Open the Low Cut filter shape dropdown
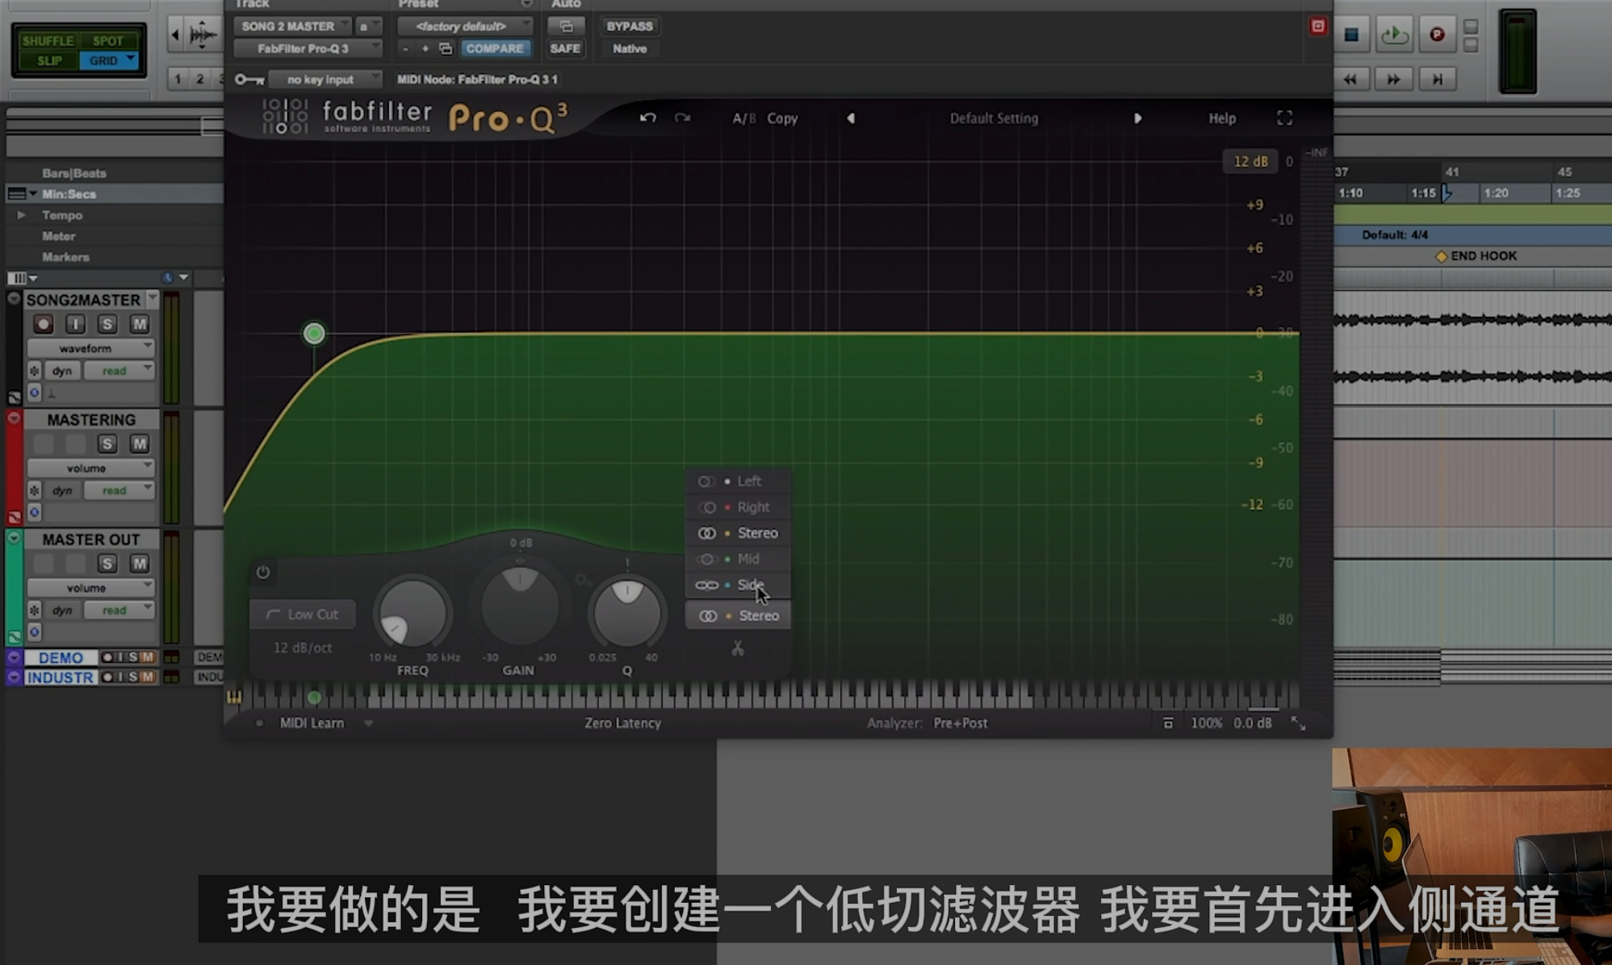 pos(303,615)
